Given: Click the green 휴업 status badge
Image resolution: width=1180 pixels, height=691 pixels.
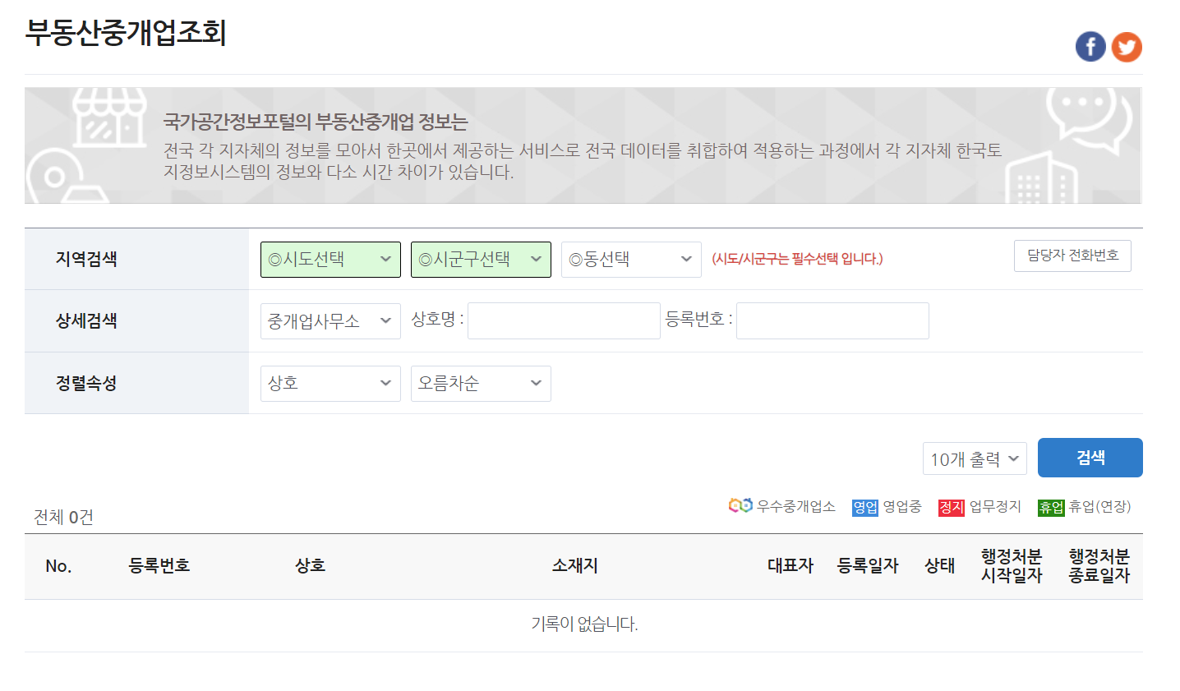Looking at the screenshot, I should (1051, 507).
